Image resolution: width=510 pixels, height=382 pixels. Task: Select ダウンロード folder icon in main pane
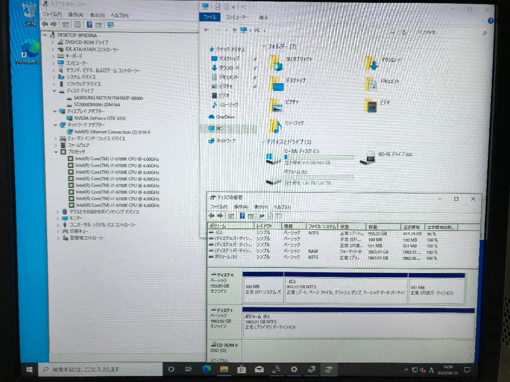[x=371, y=63]
